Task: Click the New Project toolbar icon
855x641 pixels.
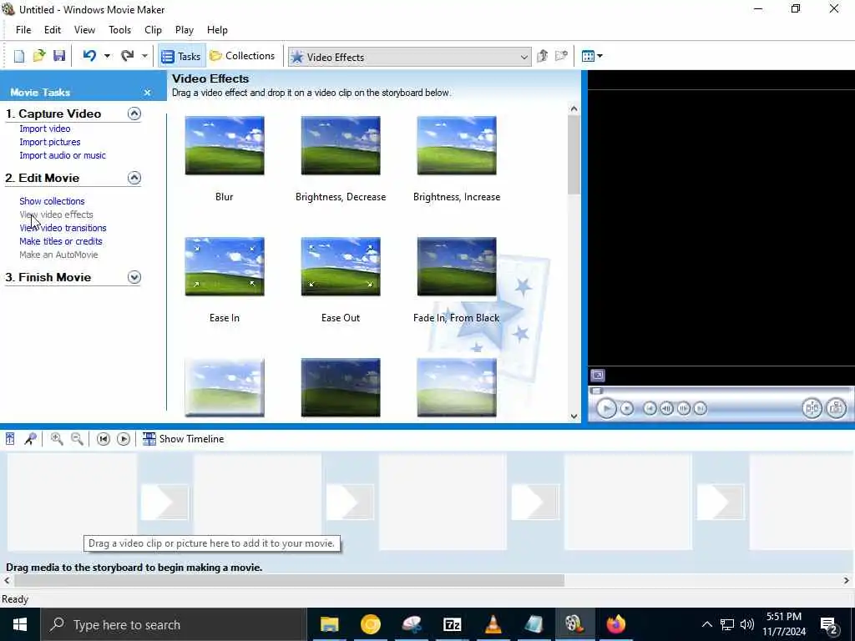Action: 19,56
